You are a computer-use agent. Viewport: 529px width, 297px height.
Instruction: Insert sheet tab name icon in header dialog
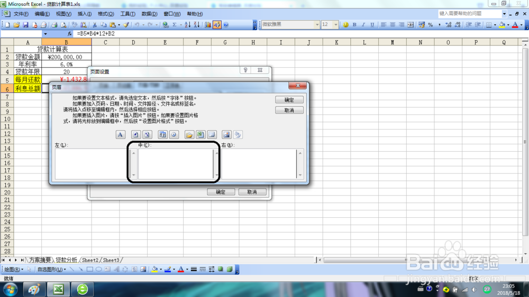coord(212,135)
